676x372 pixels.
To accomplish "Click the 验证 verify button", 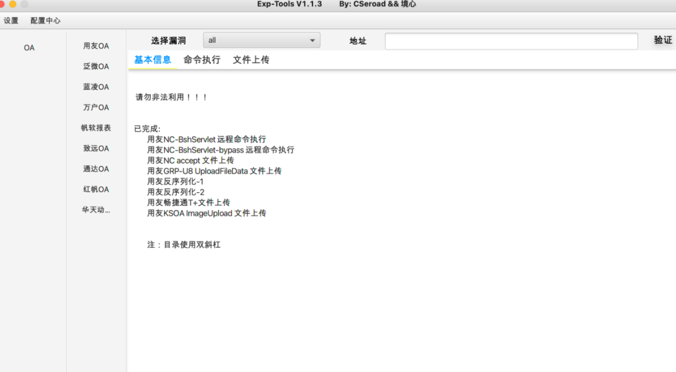I will point(663,40).
